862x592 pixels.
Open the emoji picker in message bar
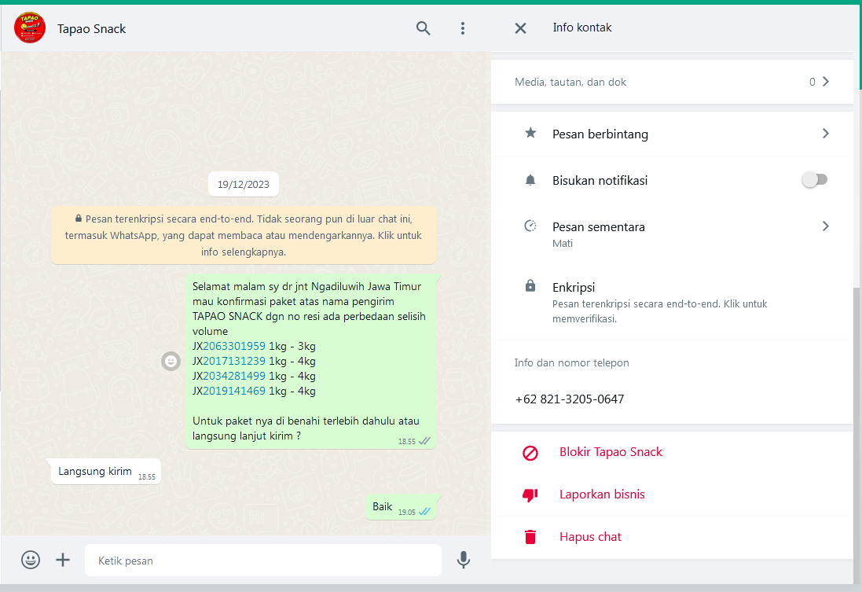[31, 560]
